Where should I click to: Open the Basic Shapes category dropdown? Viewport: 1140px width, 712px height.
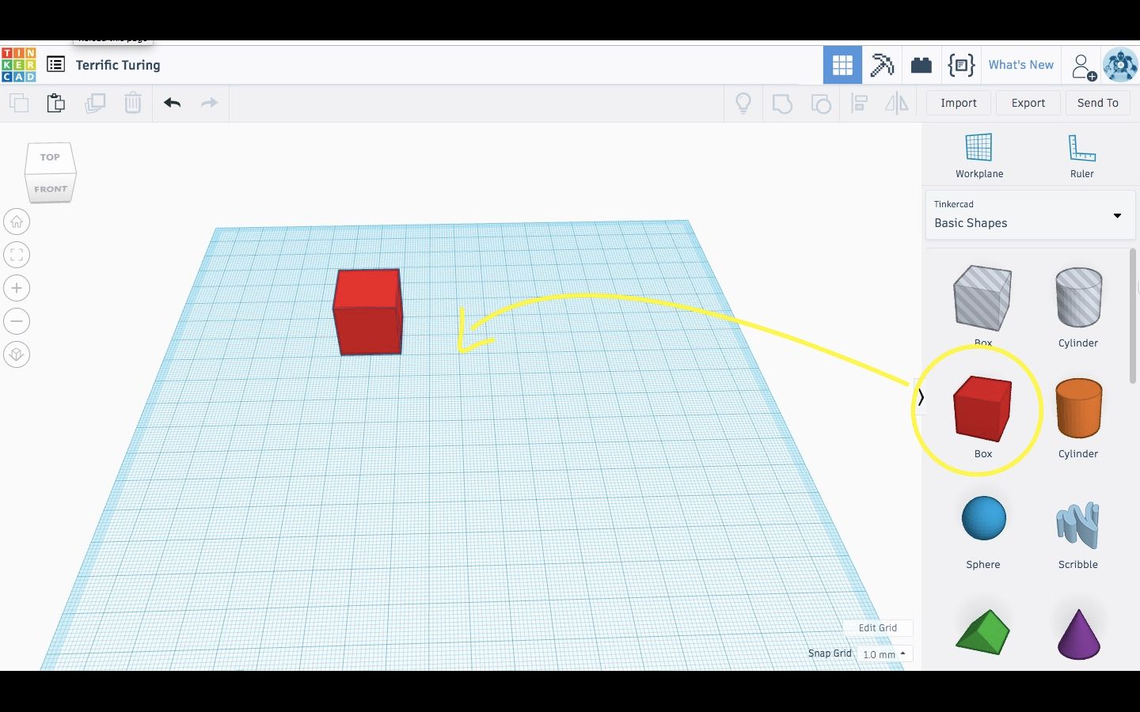[x=1117, y=215]
